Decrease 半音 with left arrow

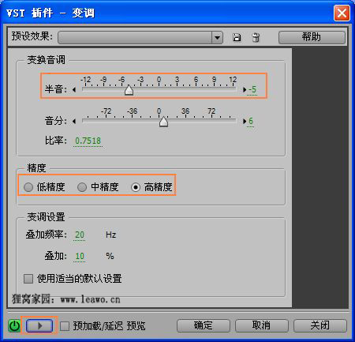pos(74,90)
